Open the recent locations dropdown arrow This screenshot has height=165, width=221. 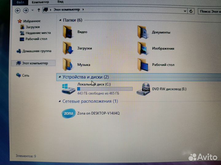pos(33,10)
